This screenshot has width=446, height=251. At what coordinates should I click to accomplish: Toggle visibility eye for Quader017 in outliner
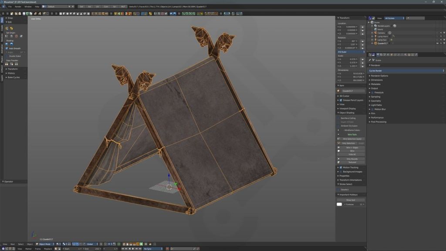click(x=437, y=43)
